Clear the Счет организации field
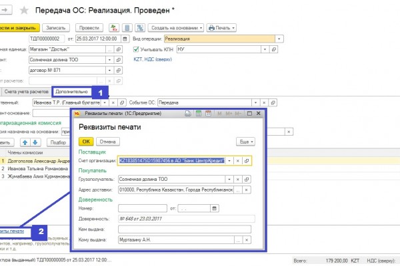The height and width of the screenshot is (266, 400). [237, 161]
